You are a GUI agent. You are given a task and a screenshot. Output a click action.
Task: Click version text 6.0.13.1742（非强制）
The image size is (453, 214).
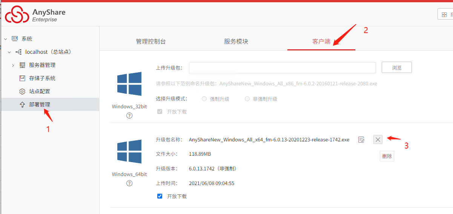coord(213,168)
